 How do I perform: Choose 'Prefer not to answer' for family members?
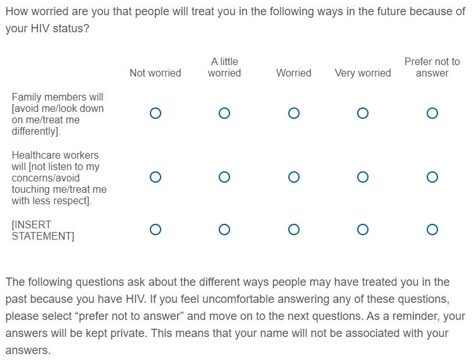432,114
